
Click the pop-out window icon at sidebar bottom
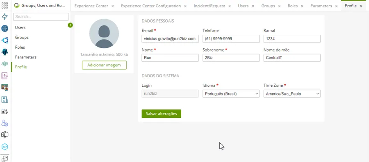5,158
